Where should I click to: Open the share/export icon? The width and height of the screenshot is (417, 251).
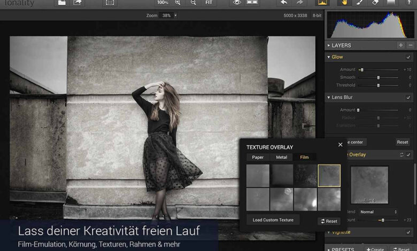pyautogui.click(x=78, y=3)
